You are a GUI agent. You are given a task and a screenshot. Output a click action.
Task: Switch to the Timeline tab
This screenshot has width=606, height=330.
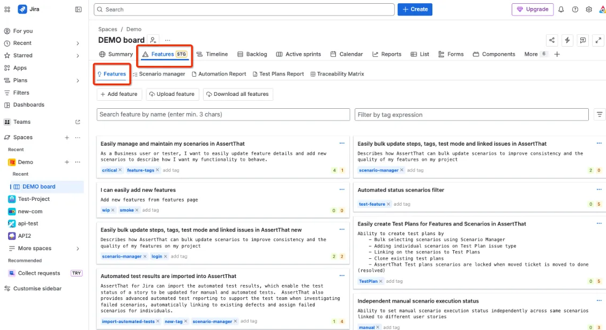[x=212, y=55]
